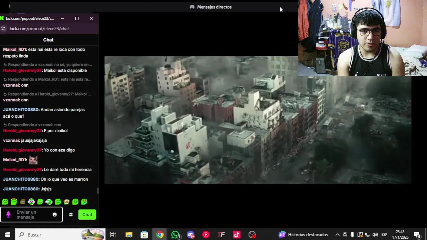The height and width of the screenshot is (240, 427).
Task: Click the 'Chat' heading in the Kick popup
Action: click(48, 40)
